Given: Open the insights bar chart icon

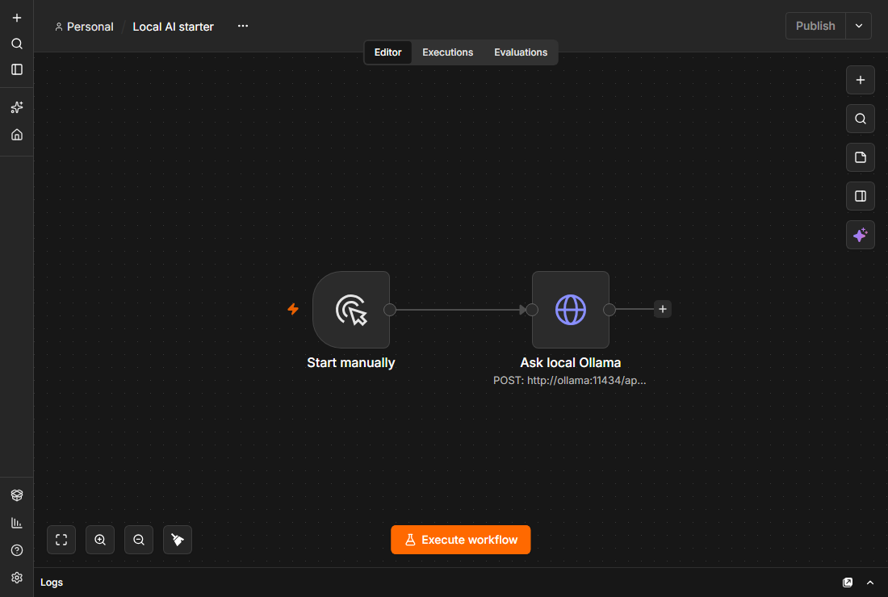Looking at the screenshot, I should (17, 523).
